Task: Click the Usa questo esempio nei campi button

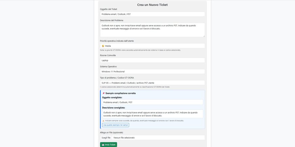Action: (115, 125)
